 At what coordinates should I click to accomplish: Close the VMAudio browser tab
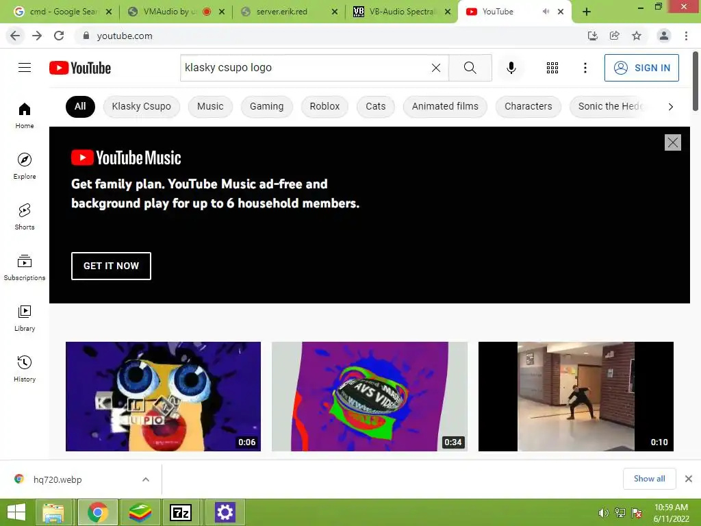[222, 12]
